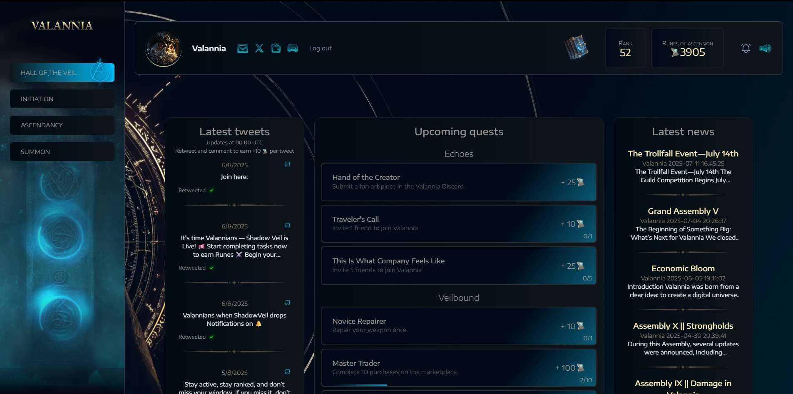This screenshot has width=793, height=394.
Task: Click the rune icon in 'earn +10 per tweet'
Action: tap(265, 151)
